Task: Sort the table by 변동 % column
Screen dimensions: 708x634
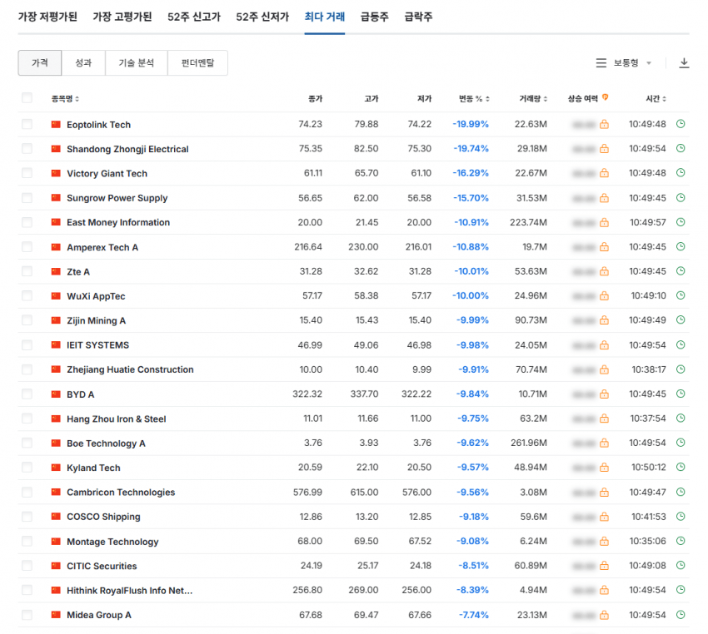Action: (x=474, y=99)
